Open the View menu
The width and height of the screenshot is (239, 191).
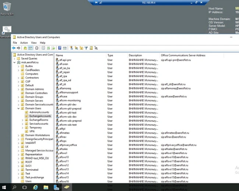(x=34, y=43)
